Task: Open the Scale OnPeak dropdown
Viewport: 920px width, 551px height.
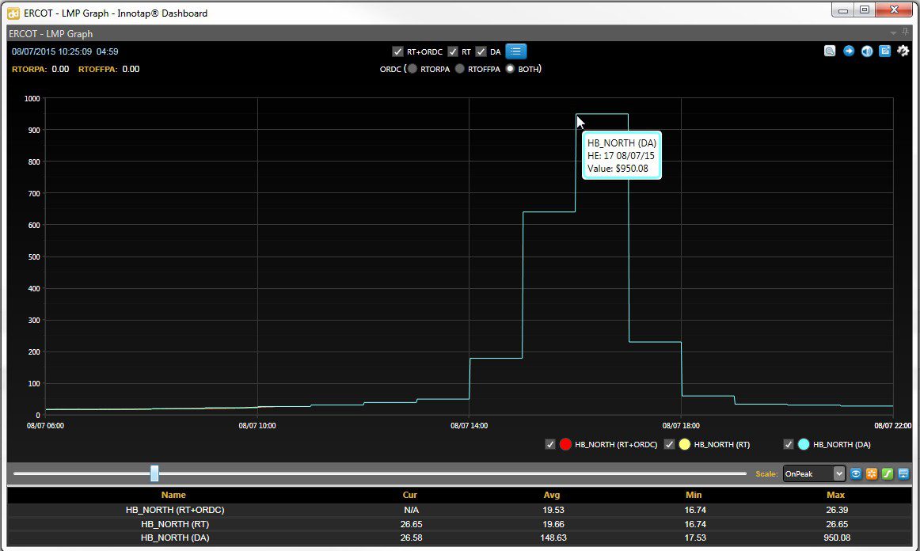Action: coord(814,473)
